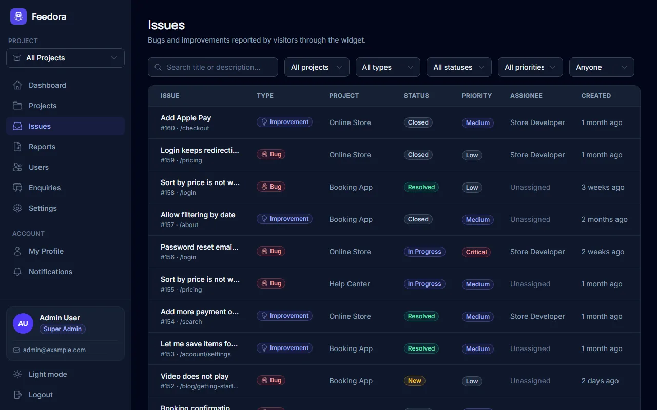Open the All types filter dropdown

[388, 67]
